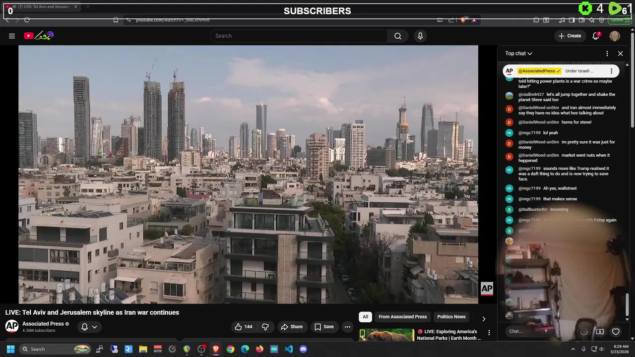Open Discord from the taskbar

(x=303, y=349)
